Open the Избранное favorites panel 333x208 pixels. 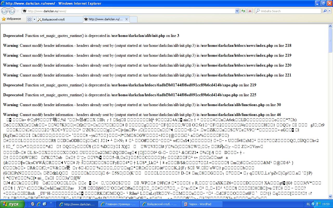coord(11,19)
